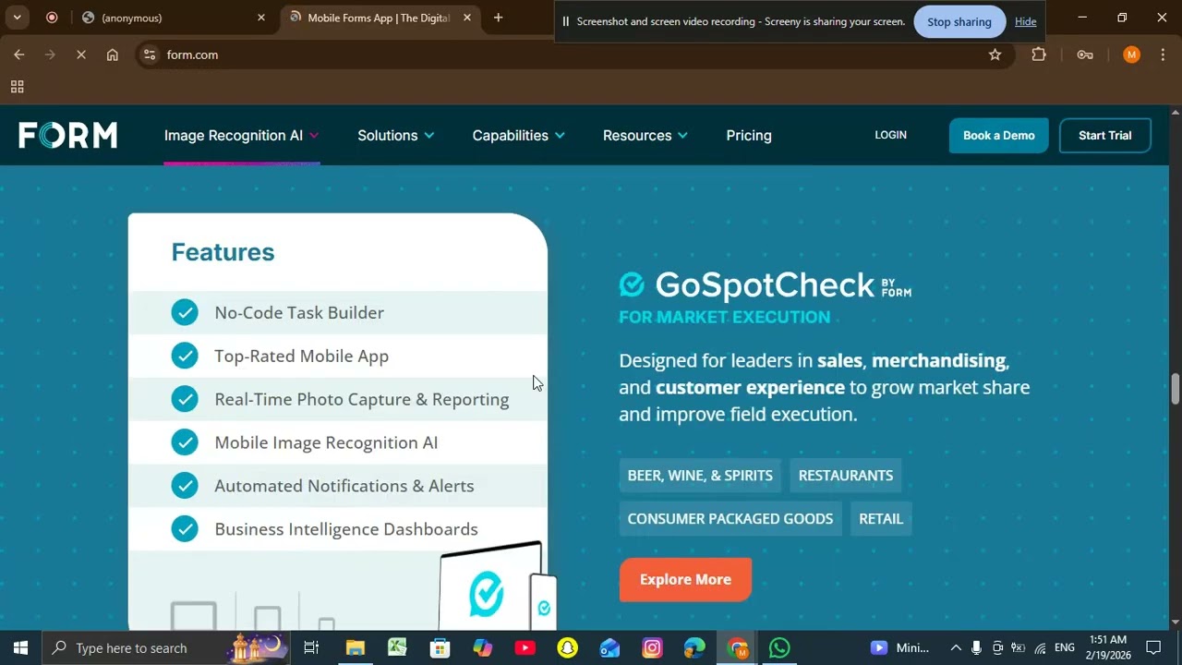Viewport: 1182px width, 665px height.
Task: Stop loading the page
Action: [80, 54]
